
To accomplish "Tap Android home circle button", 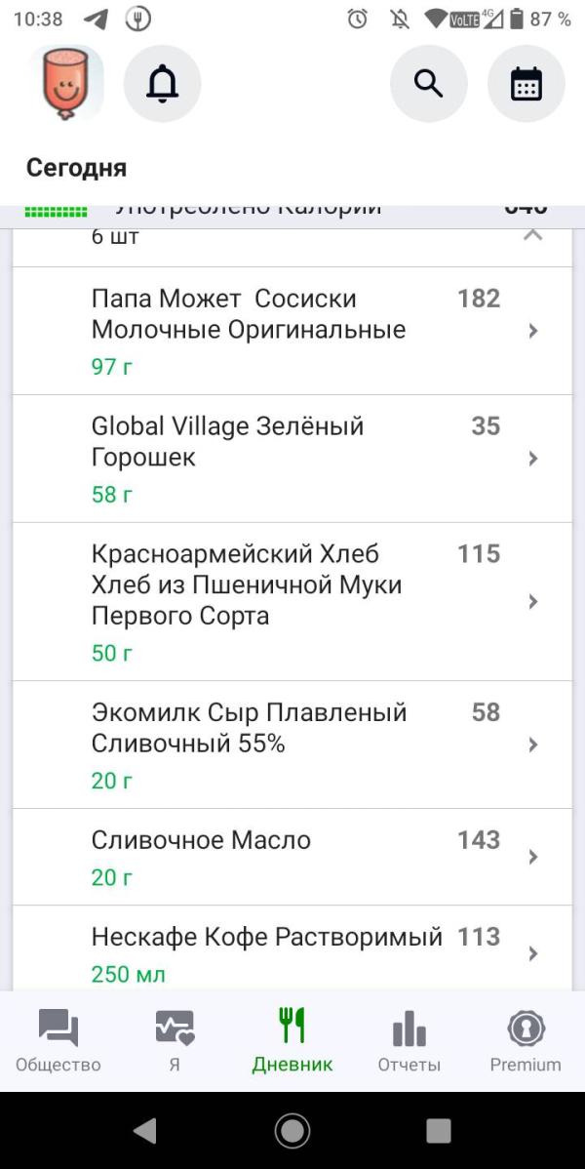I will tap(292, 1131).
